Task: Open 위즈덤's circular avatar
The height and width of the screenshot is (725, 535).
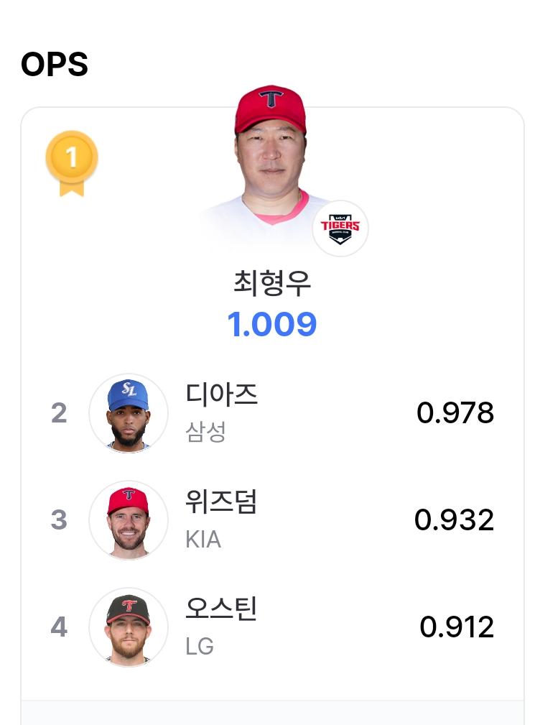Action: (x=129, y=520)
